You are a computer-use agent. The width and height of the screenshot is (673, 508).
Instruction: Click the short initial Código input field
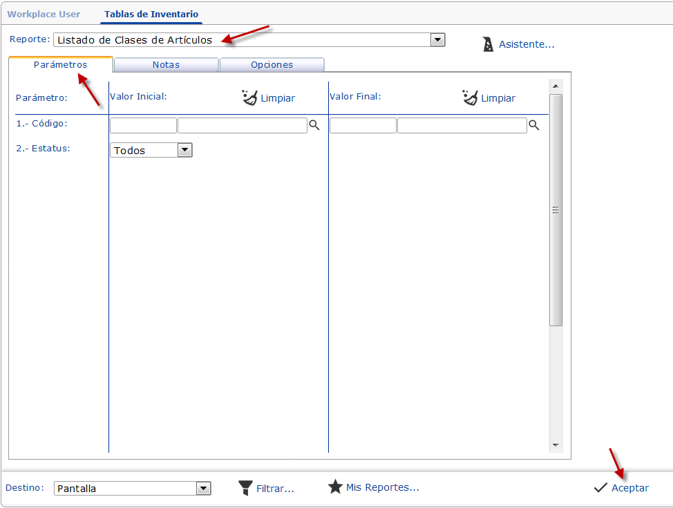pos(143,125)
